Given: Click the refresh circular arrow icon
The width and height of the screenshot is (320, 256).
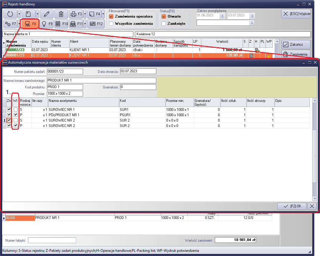Looking at the screenshot, I should click(10, 14).
